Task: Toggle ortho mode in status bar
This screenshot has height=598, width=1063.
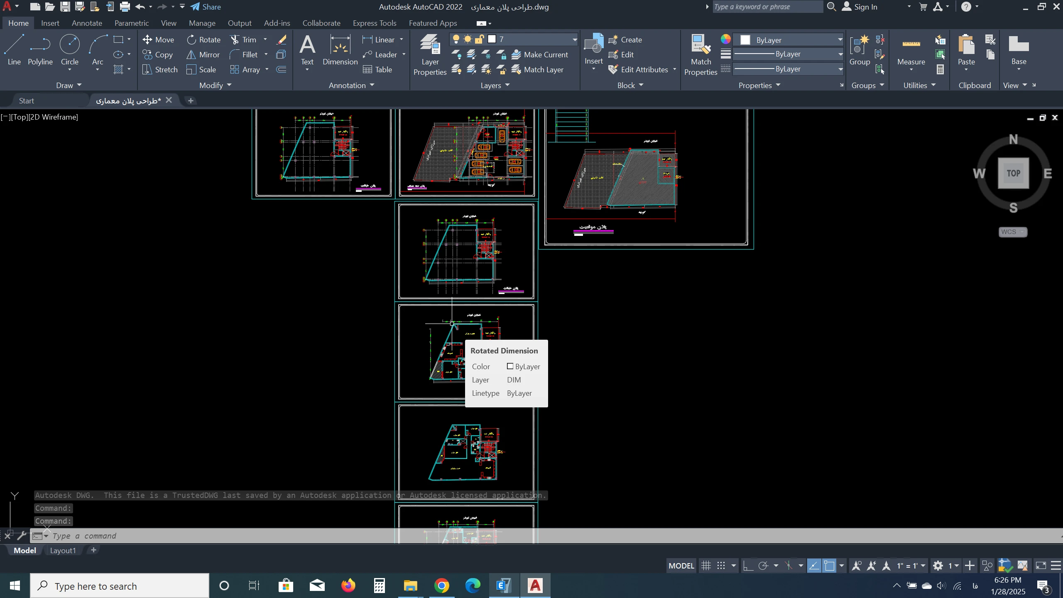Action: pos(748,566)
